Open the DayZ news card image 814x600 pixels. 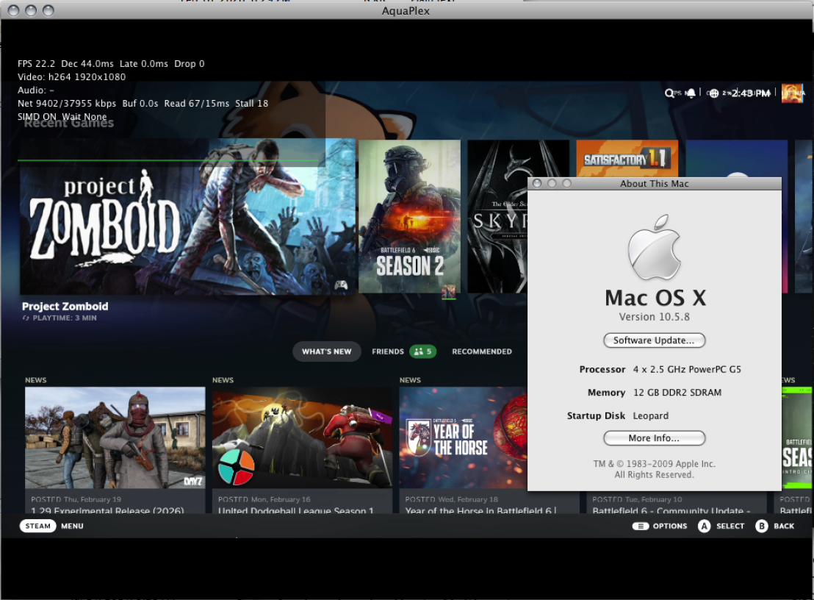click(x=115, y=438)
